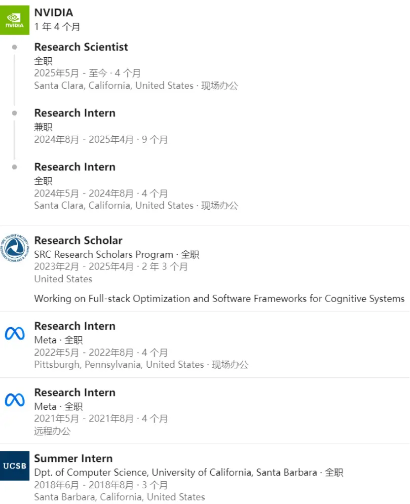Open the UCSB logo
The image size is (410, 504).
[14, 466]
